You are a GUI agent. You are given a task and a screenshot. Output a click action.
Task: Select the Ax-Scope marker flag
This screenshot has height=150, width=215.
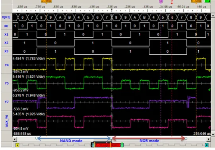pyautogui.click(x=46, y=1)
